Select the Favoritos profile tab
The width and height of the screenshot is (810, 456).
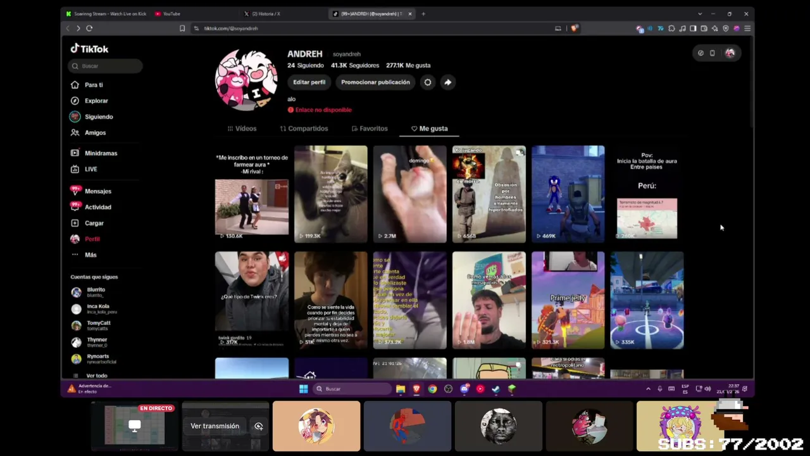[370, 129]
